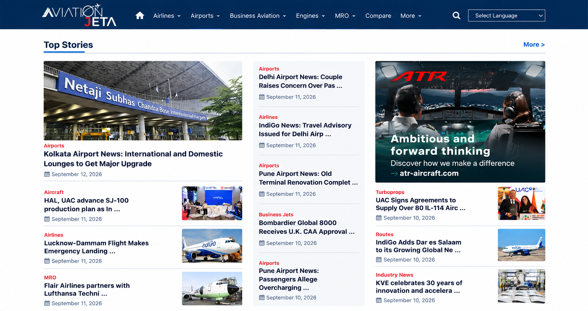Read IndiGo Adds Dar es Salaam story
588x311 pixels.
pyautogui.click(x=418, y=246)
